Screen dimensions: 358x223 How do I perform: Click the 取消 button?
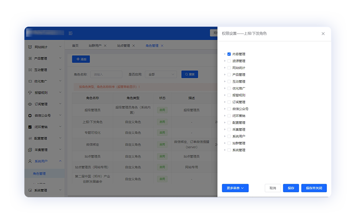(x=272, y=188)
